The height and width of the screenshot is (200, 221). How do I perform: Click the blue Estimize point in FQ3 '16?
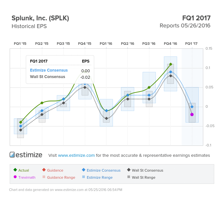149,95
